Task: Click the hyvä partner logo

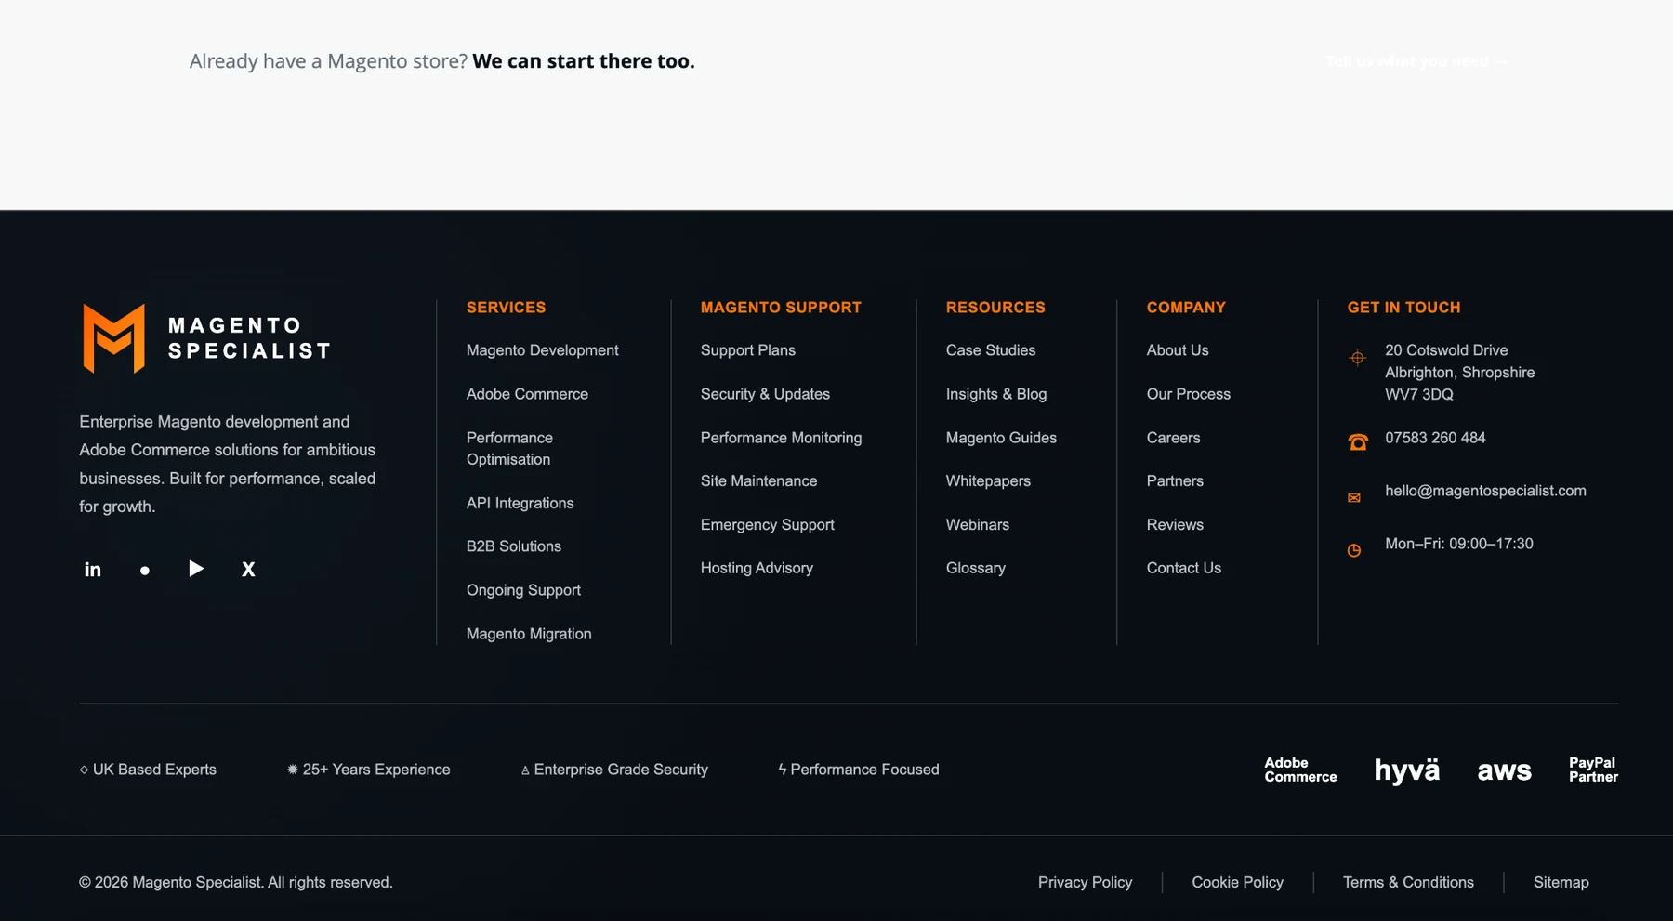Action: [1407, 770]
